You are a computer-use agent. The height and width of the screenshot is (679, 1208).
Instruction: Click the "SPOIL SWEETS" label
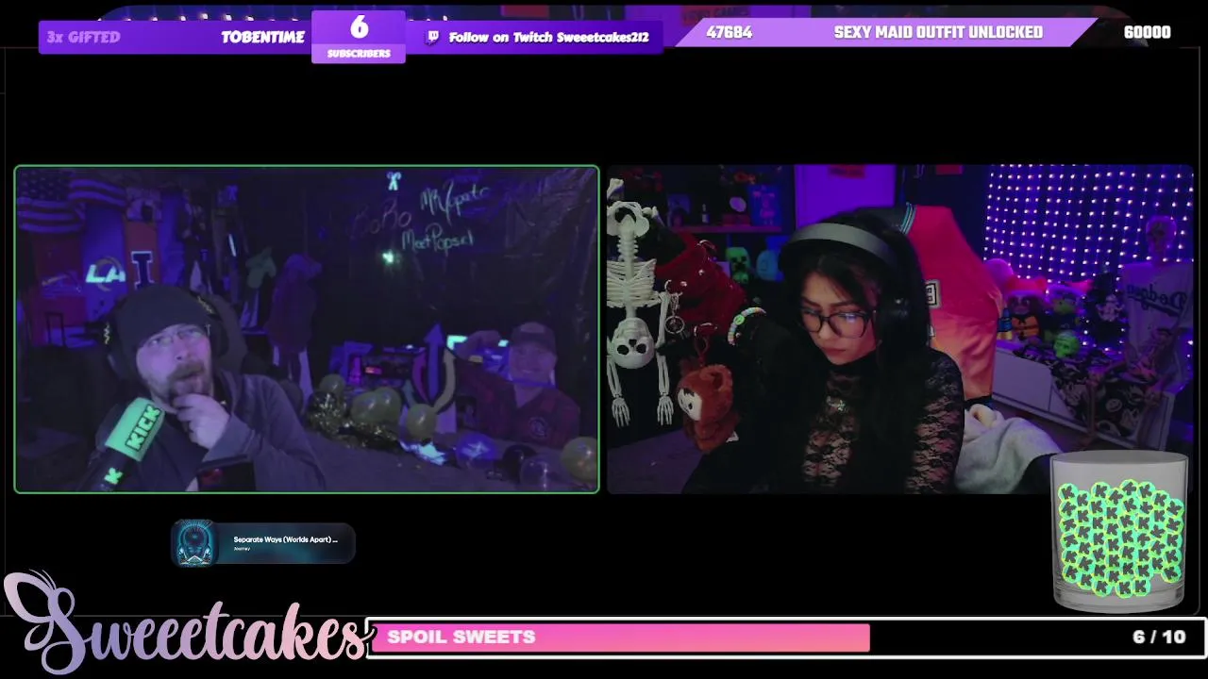pyautogui.click(x=461, y=637)
